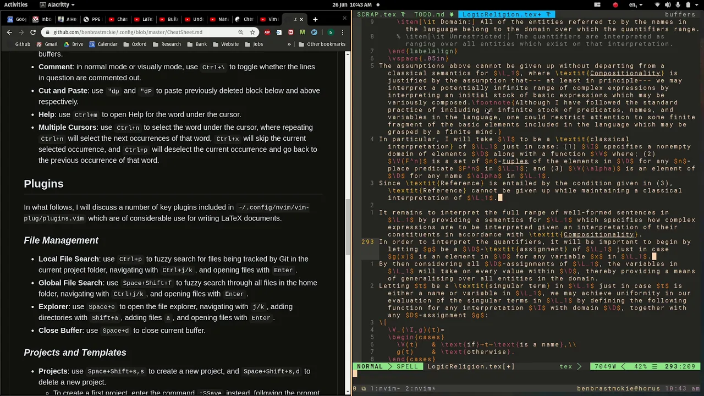Close the active browser tab
The width and height of the screenshot is (704, 396).
pos(301,19)
